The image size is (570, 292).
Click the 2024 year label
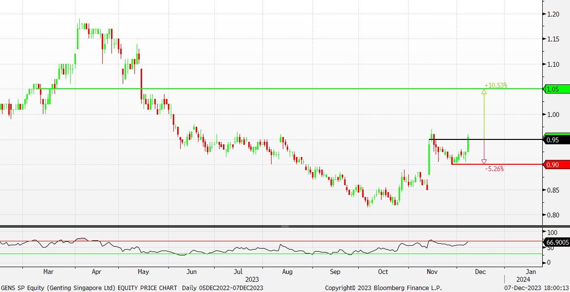pos(524,280)
